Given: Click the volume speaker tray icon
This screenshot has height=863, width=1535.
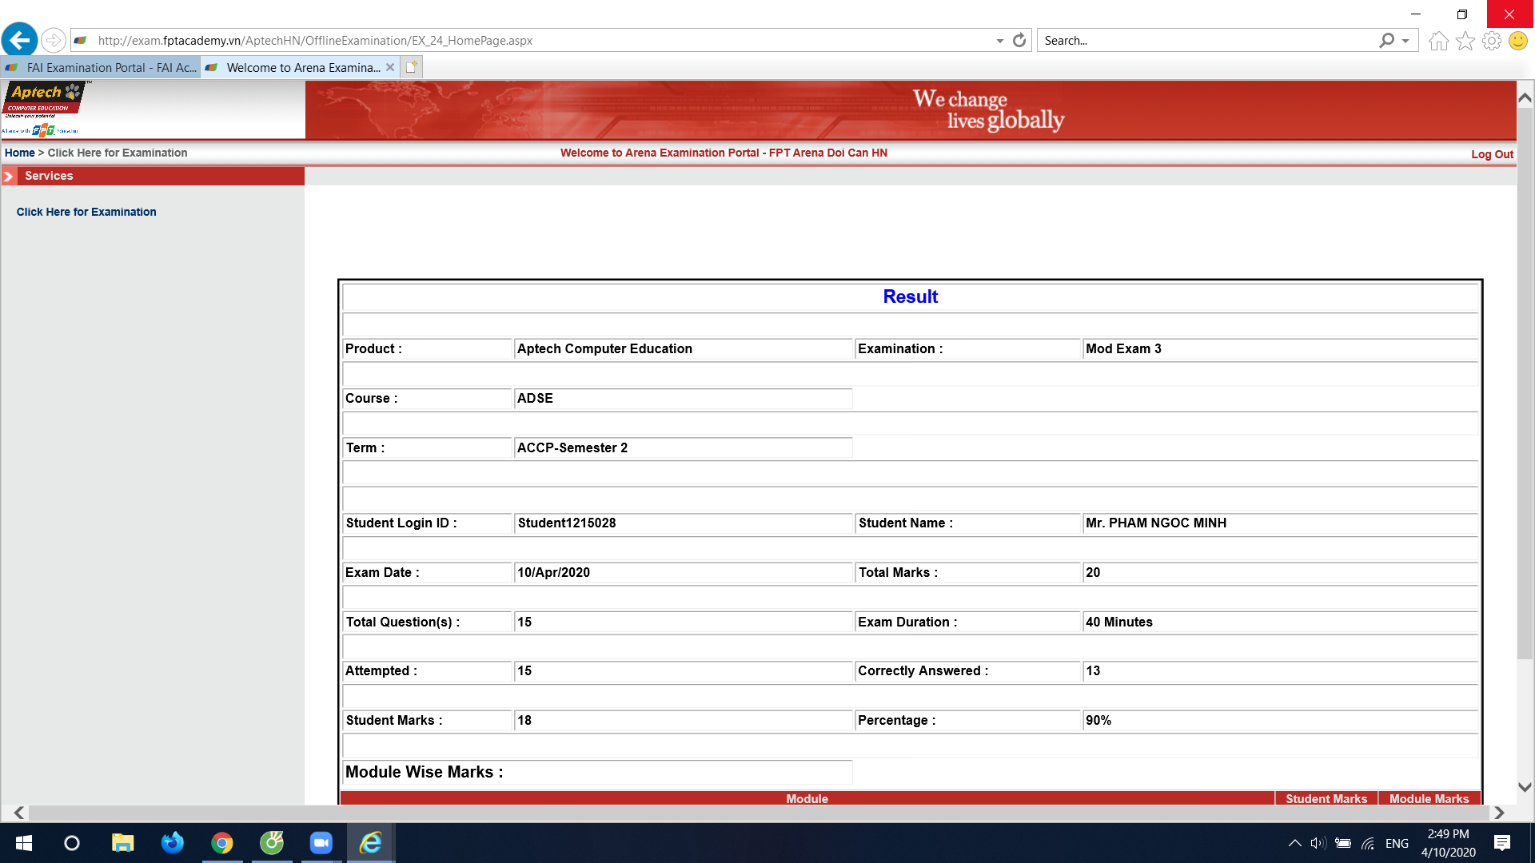Looking at the screenshot, I should pos(1318,843).
